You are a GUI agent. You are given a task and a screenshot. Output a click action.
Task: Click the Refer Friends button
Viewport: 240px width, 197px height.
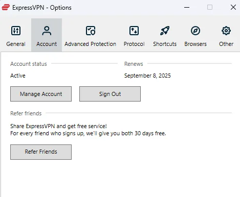point(41,152)
